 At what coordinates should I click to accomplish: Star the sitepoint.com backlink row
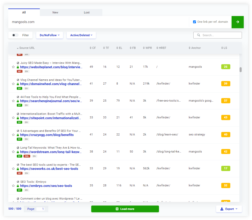13,118
